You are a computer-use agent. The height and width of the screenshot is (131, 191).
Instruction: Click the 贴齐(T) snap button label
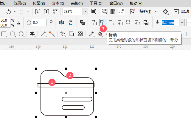(x=145, y=12)
